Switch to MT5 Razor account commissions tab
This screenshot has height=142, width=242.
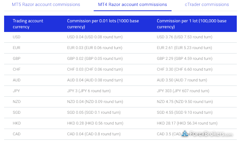pos(46,4)
